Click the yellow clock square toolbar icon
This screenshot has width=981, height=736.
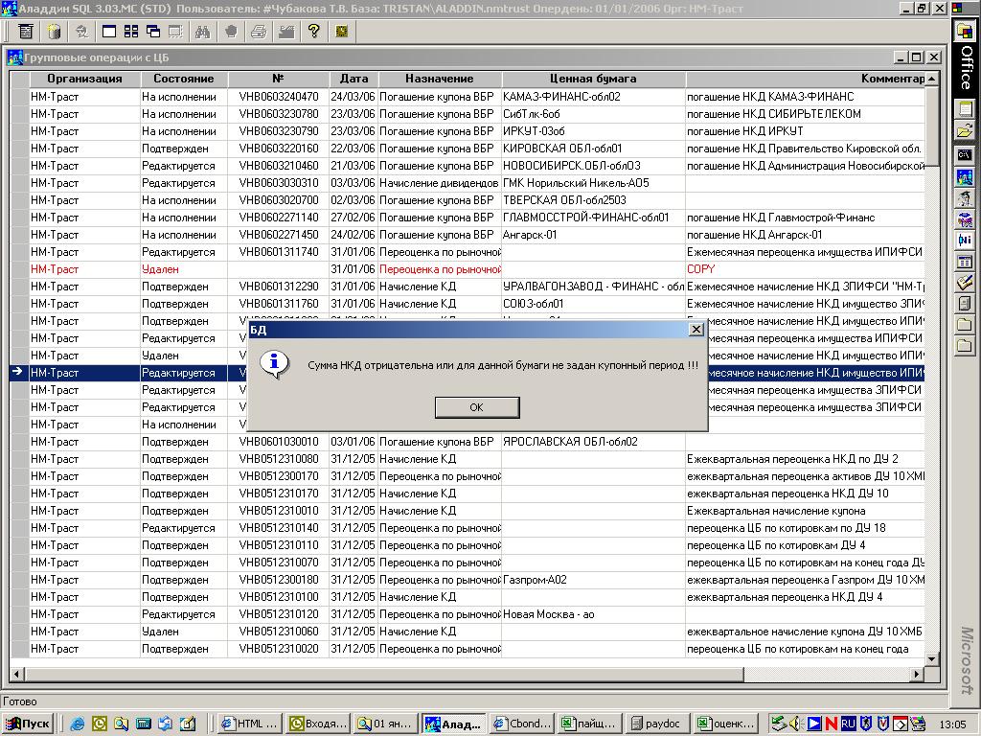(342, 32)
